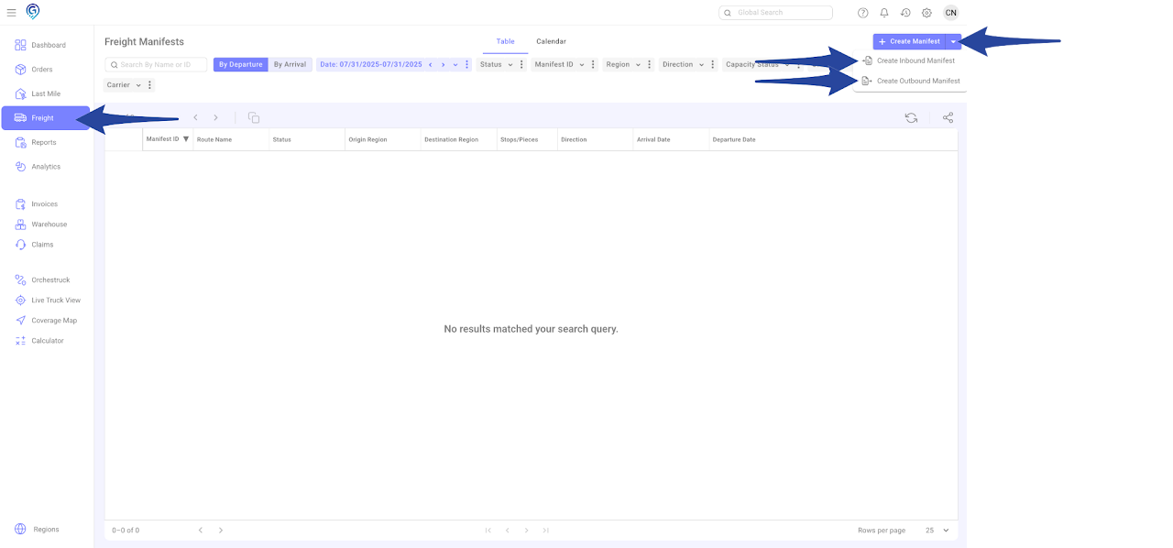Image resolution: width=1173 pixels, height=548 pixels.
Task: Click Status column header
Action: pos(282,139)
